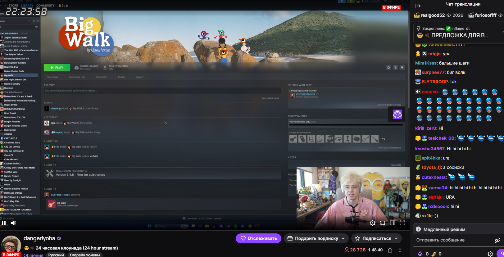
Task: Select the DropsВключены stream tag
Action: pyautogui.click(x=85, y=255)
